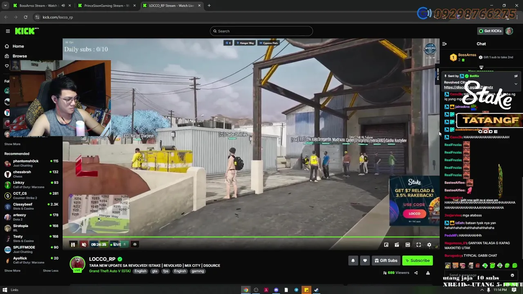The height and width of the screenshot is (294, 523).
Task: Follow channel with heart button
Action: (x=365, y=261)
